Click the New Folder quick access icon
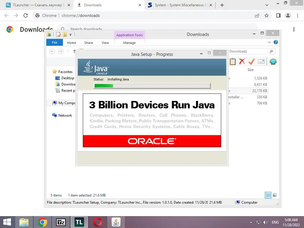The width and height of the screenshot is (304, 228). pyautogui.click(x=65, y=34)
